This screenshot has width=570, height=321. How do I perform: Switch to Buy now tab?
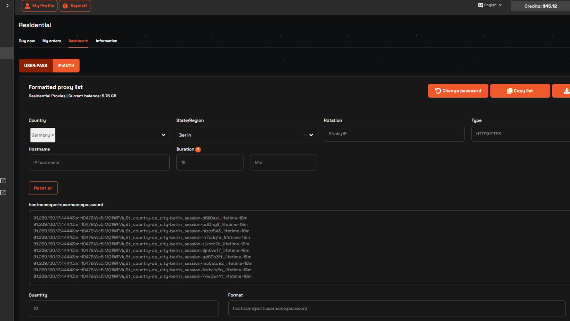pos(27,41)
